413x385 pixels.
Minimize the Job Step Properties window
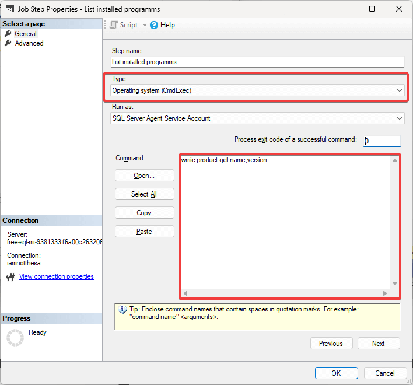tap(346, 9)
